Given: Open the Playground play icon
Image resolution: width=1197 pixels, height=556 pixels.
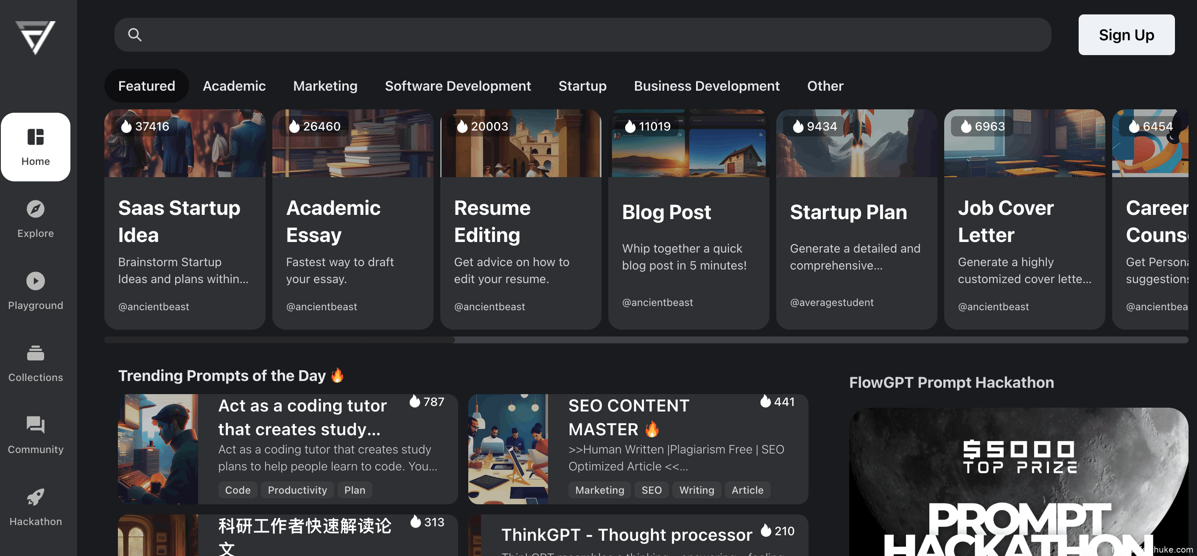Looking at the screenshot, I should [35, 281].
